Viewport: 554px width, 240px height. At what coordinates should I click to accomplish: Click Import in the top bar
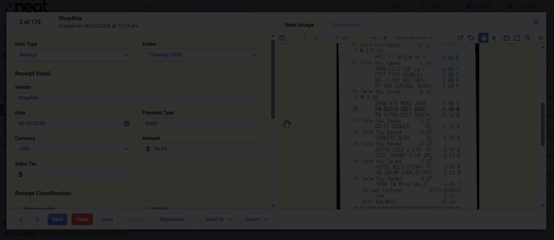point(392,6)
